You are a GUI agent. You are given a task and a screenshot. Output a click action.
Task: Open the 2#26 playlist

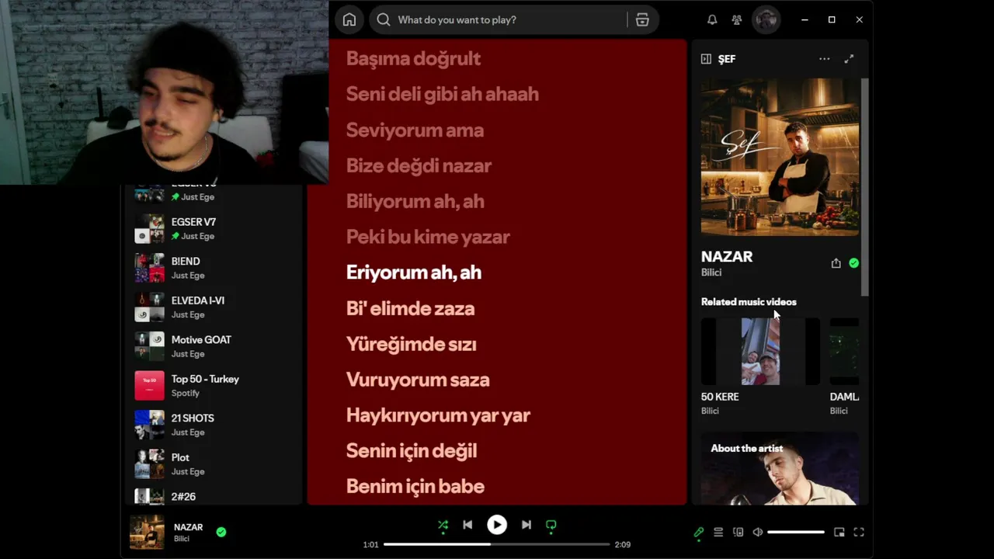click(214, 497)
